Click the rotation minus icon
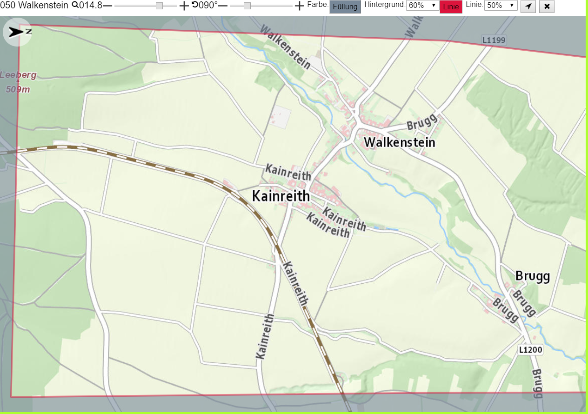The width and height of the screenshot is (588, 414). pos(223,6)
